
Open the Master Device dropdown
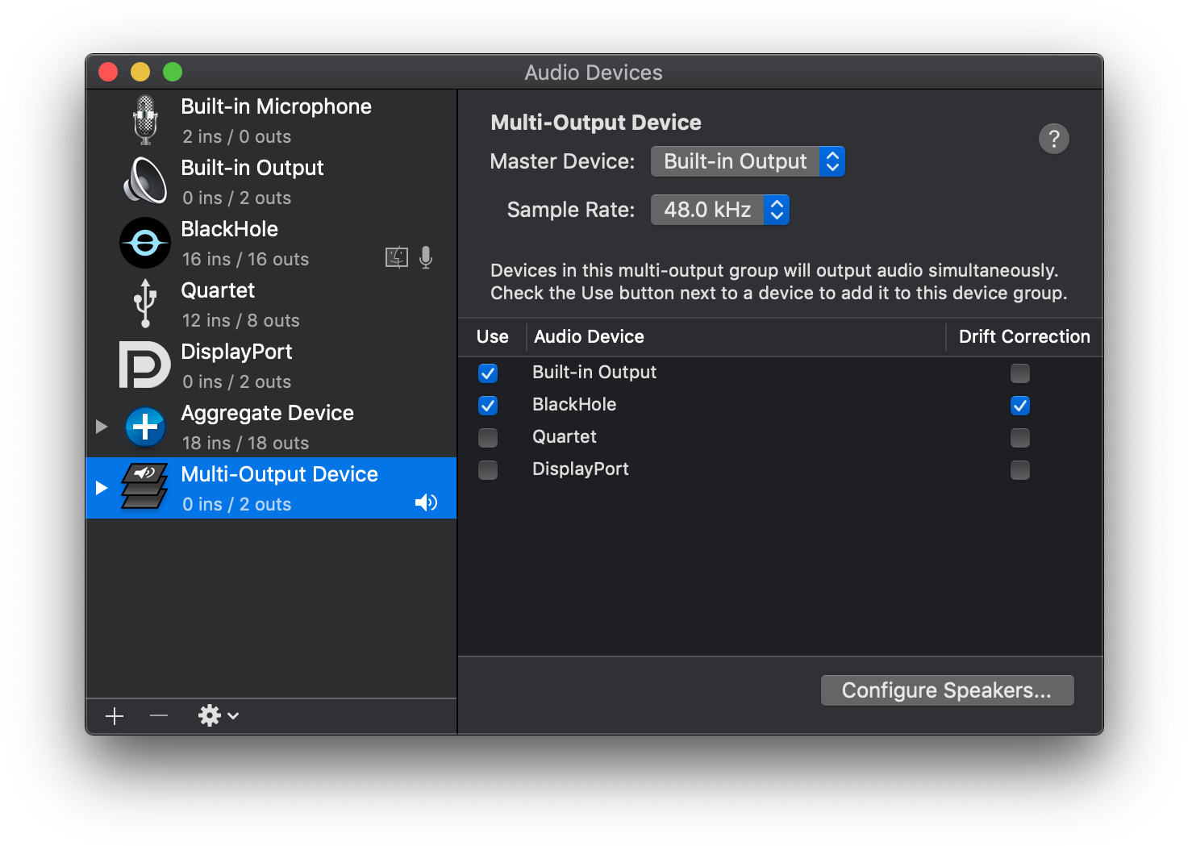748,161
